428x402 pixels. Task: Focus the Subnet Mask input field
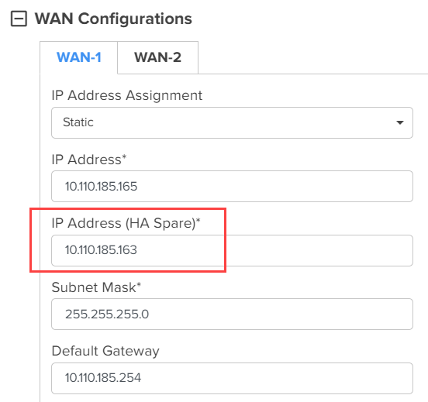click(232, 314)
